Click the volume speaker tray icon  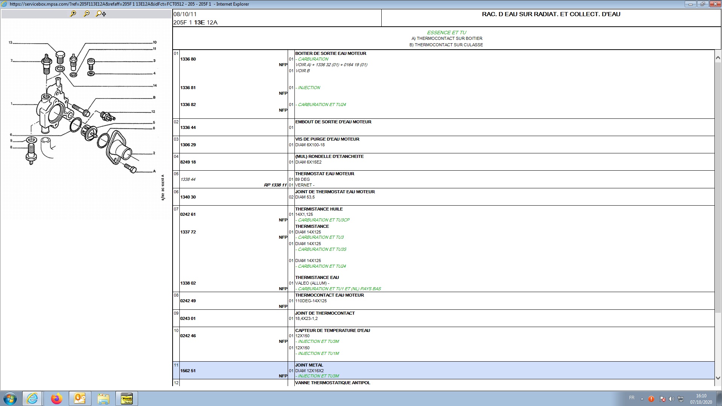pos(671,399)
